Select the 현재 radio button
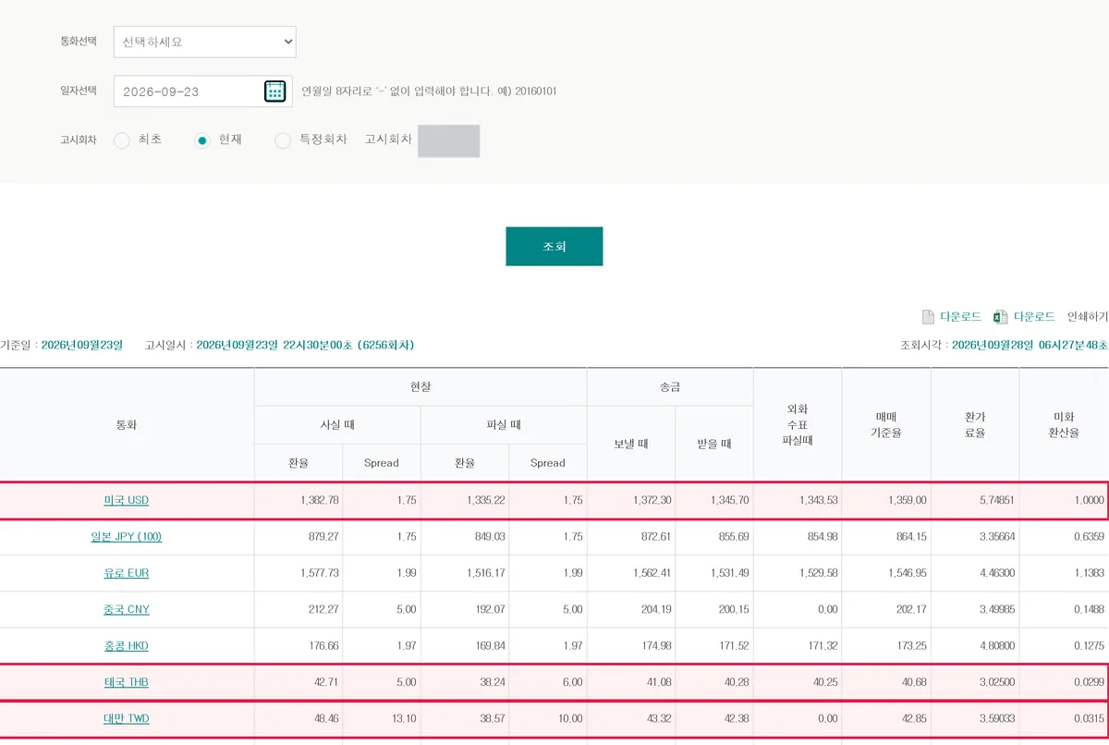The width and height of the screenshot is (1109, 745). pyautogui.click(x=202, y=140)
